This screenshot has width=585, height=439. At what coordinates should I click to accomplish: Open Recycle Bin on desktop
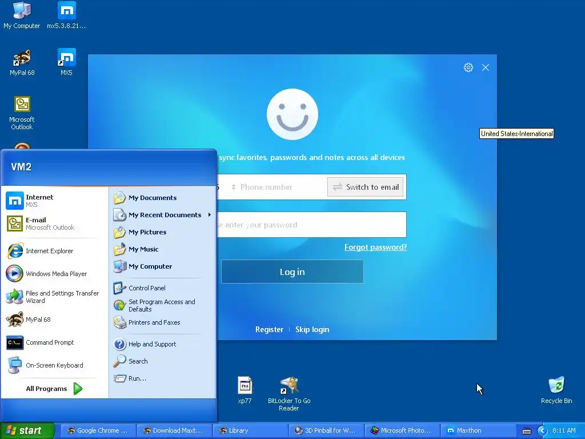pos(556,390)
